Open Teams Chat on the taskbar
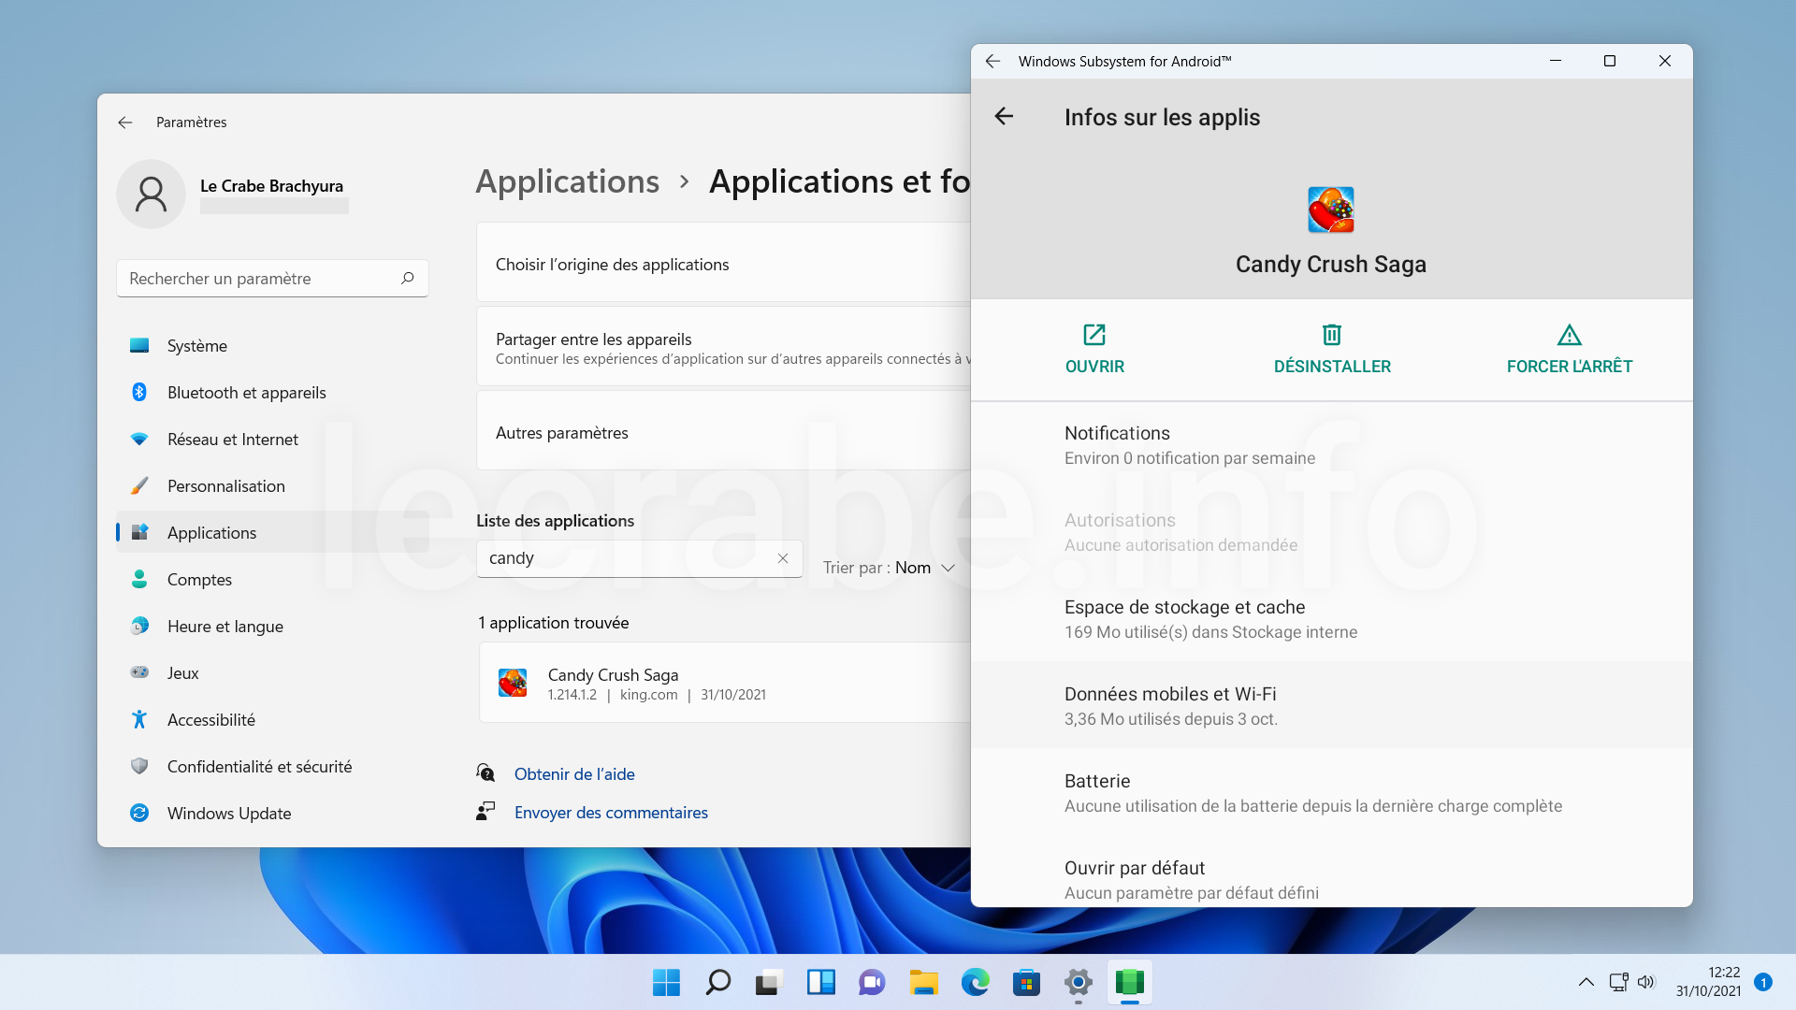This screenshot has height=1010, width=1796. [872, 982]
